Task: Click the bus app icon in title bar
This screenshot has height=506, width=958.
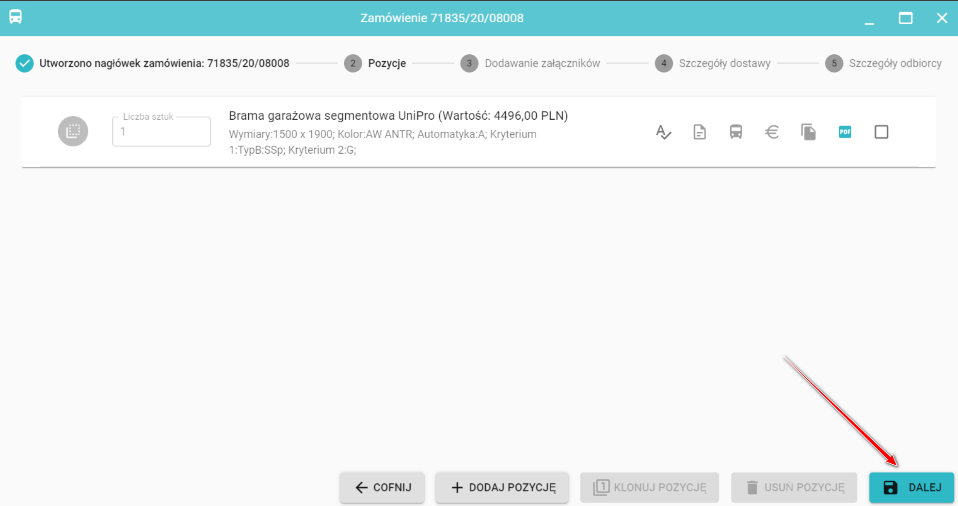Action: point(16,17)
